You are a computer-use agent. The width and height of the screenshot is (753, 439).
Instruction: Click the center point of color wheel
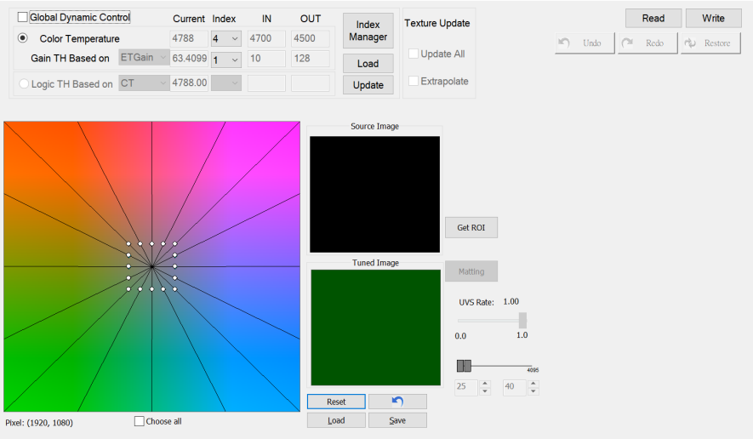[x=151, y=266]
